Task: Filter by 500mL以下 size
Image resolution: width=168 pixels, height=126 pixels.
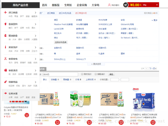Action: click(x=81, y=59)
